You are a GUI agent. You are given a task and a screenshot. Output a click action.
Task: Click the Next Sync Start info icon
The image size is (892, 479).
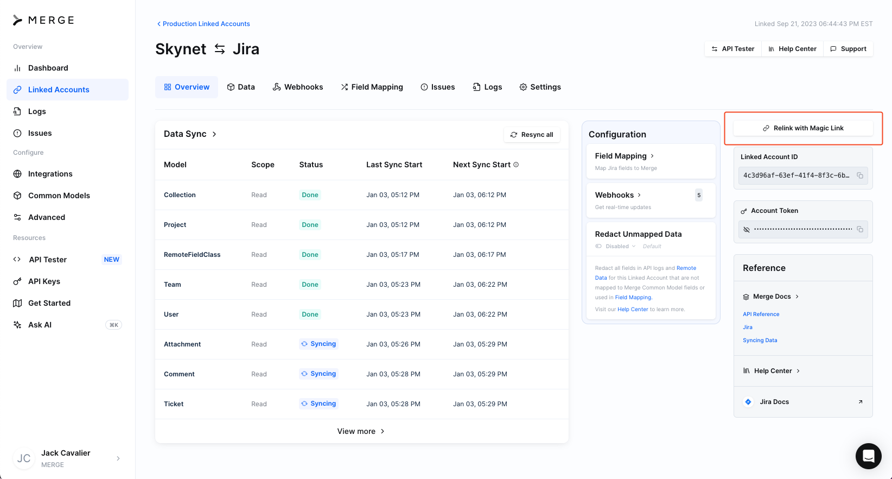pos(516,165)
